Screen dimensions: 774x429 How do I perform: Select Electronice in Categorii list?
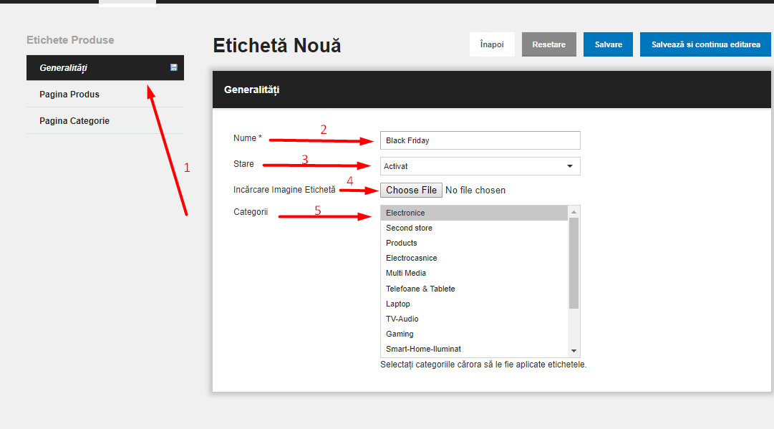(475, 213)
